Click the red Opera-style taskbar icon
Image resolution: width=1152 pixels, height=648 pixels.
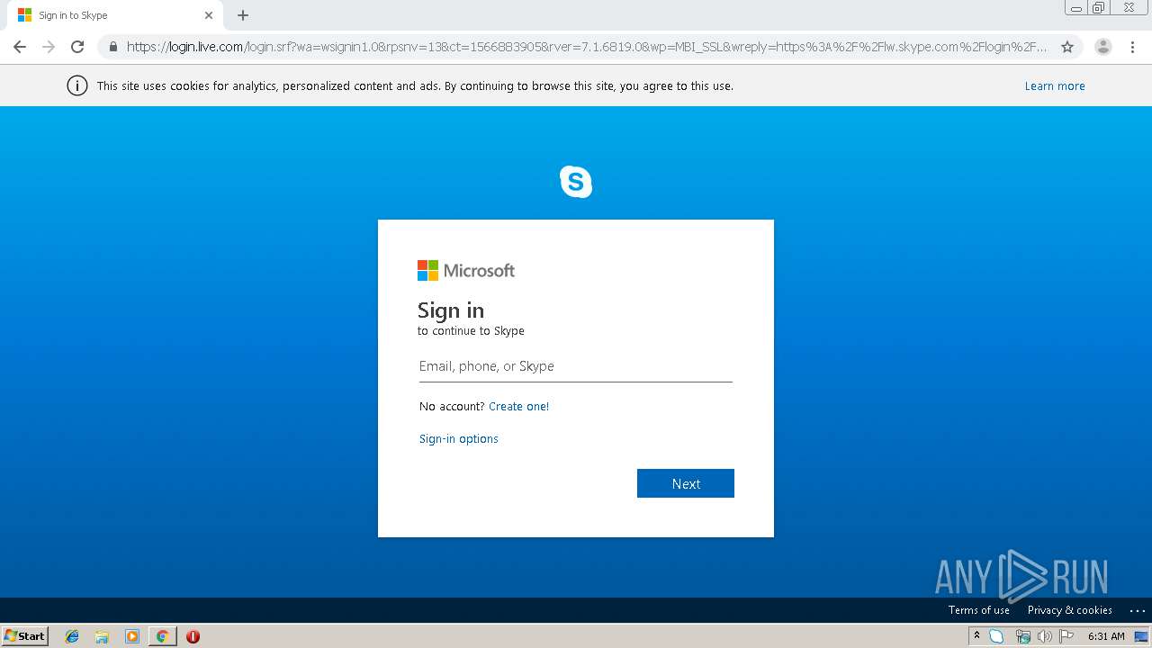coord(193,636)
